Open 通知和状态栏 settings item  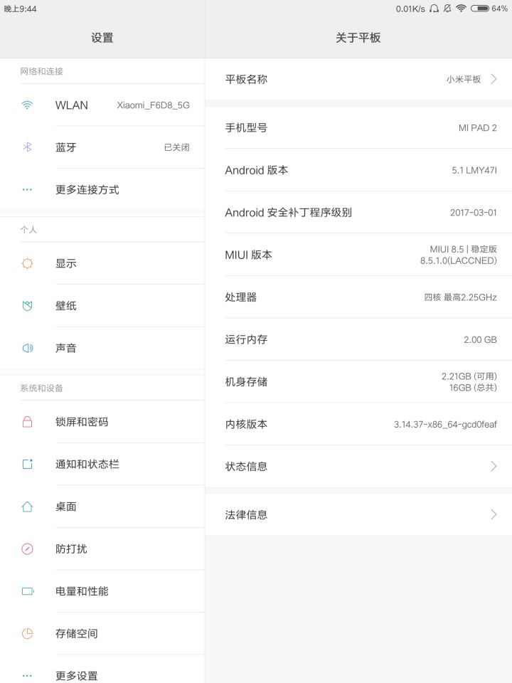coord(102,464)
